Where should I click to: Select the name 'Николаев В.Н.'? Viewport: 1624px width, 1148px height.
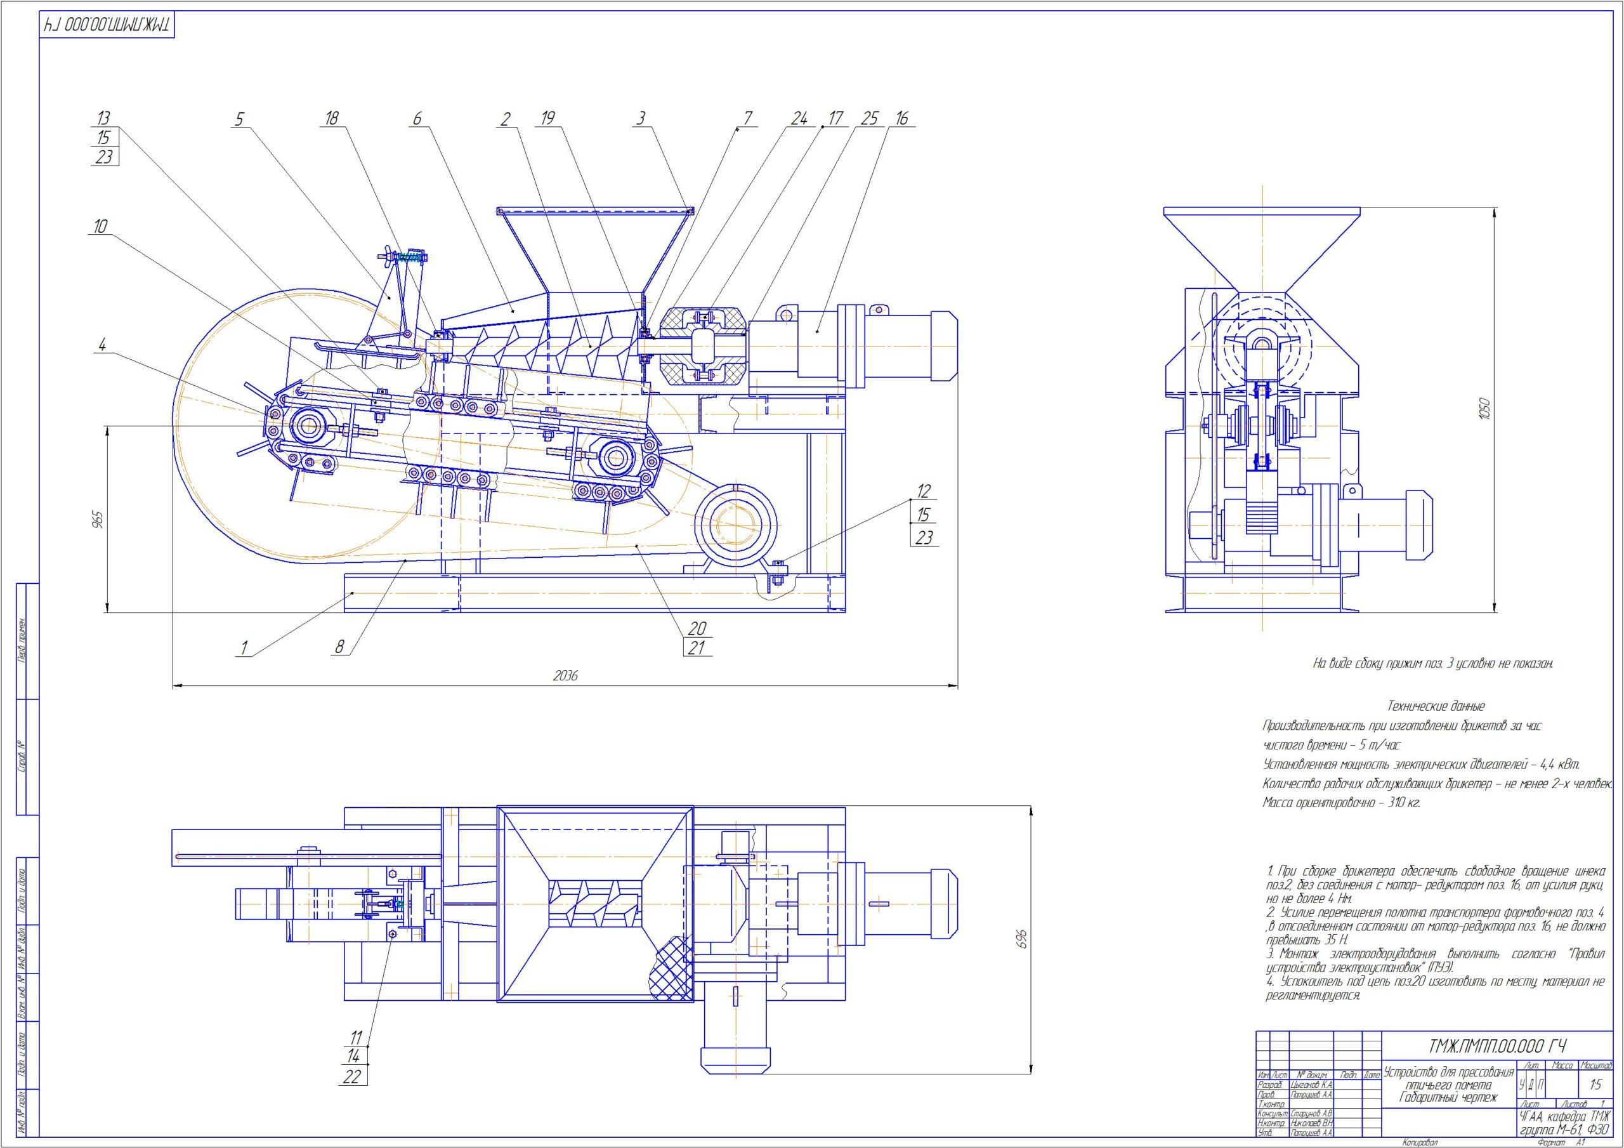(1312, 1123)
